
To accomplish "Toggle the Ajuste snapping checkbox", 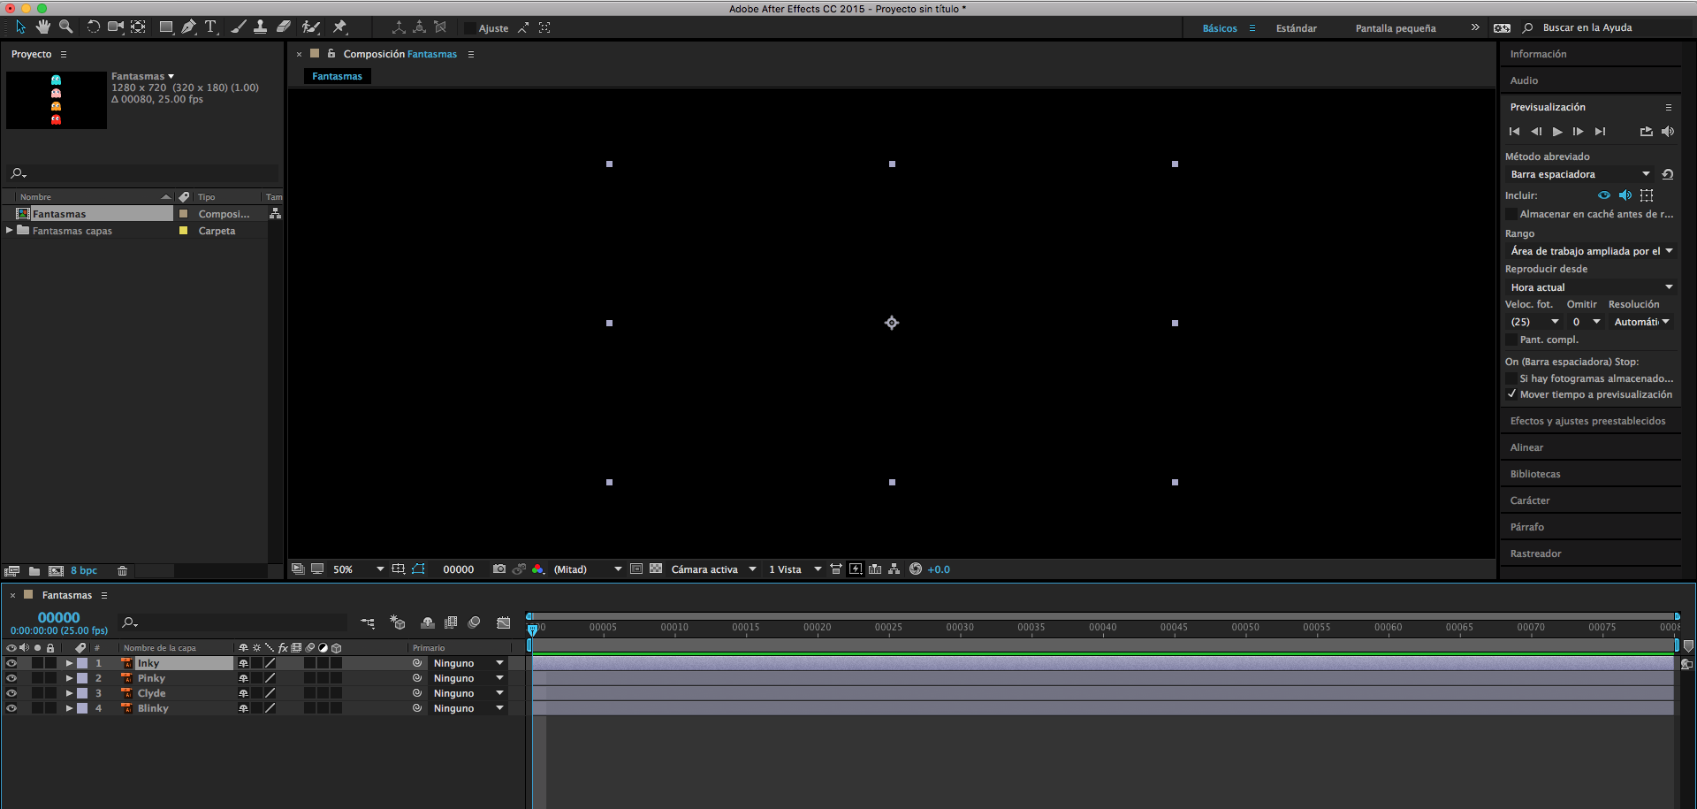I will [x=470, y=28].
